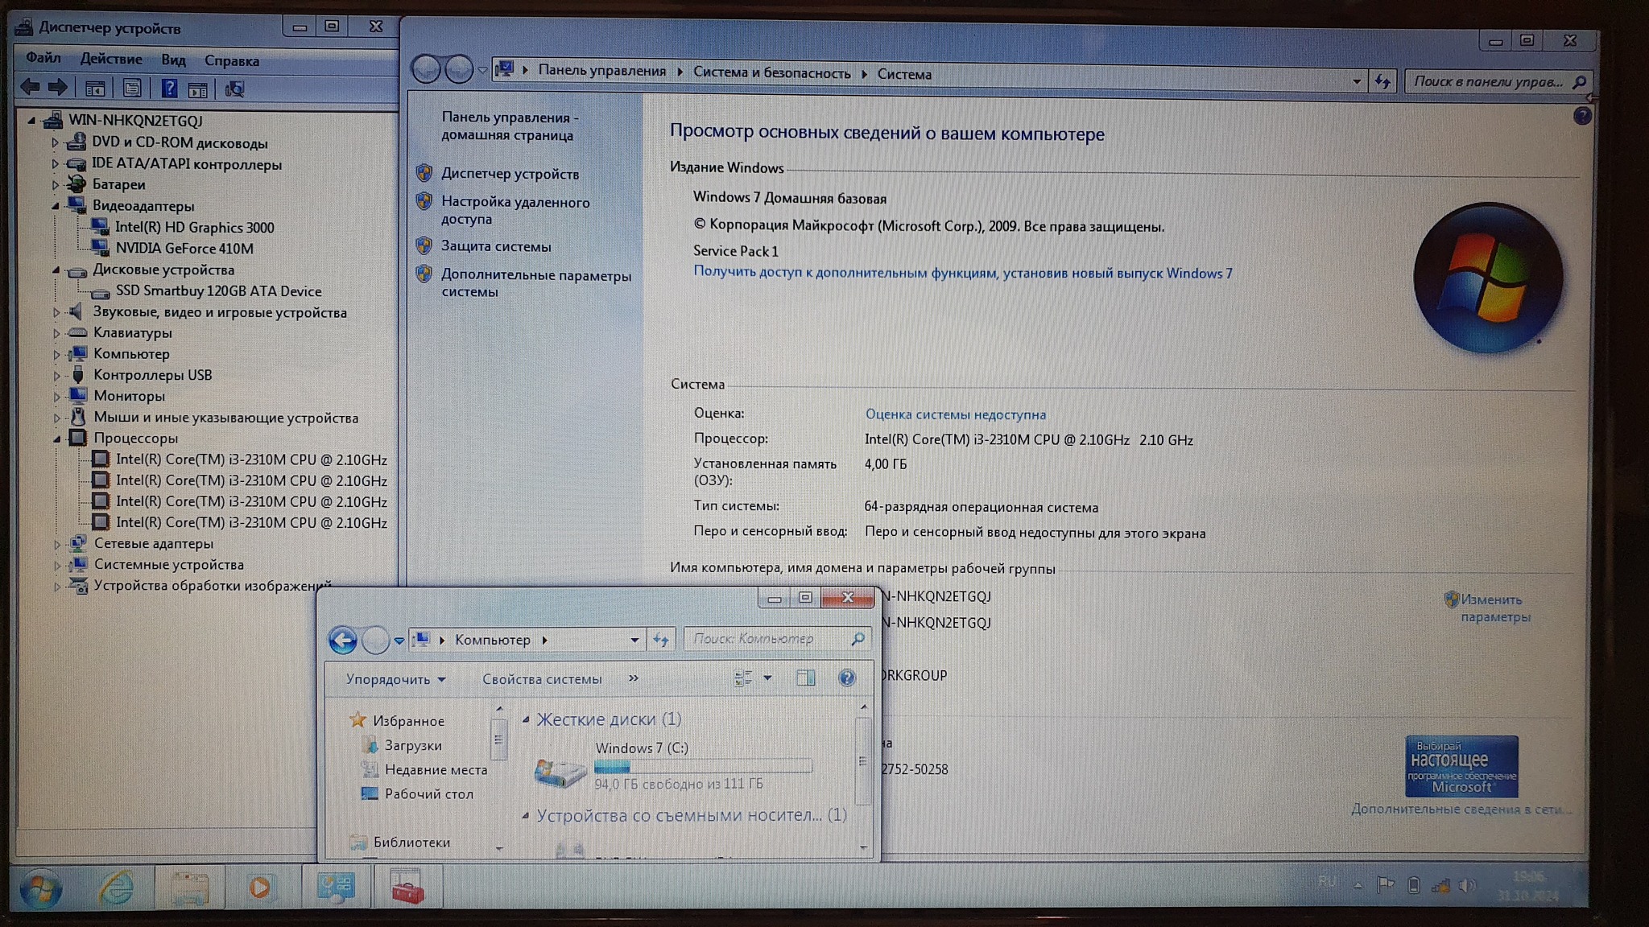Click the blue Help toolbar icon
1649x927 pixels.
click(x=169, y=88)
